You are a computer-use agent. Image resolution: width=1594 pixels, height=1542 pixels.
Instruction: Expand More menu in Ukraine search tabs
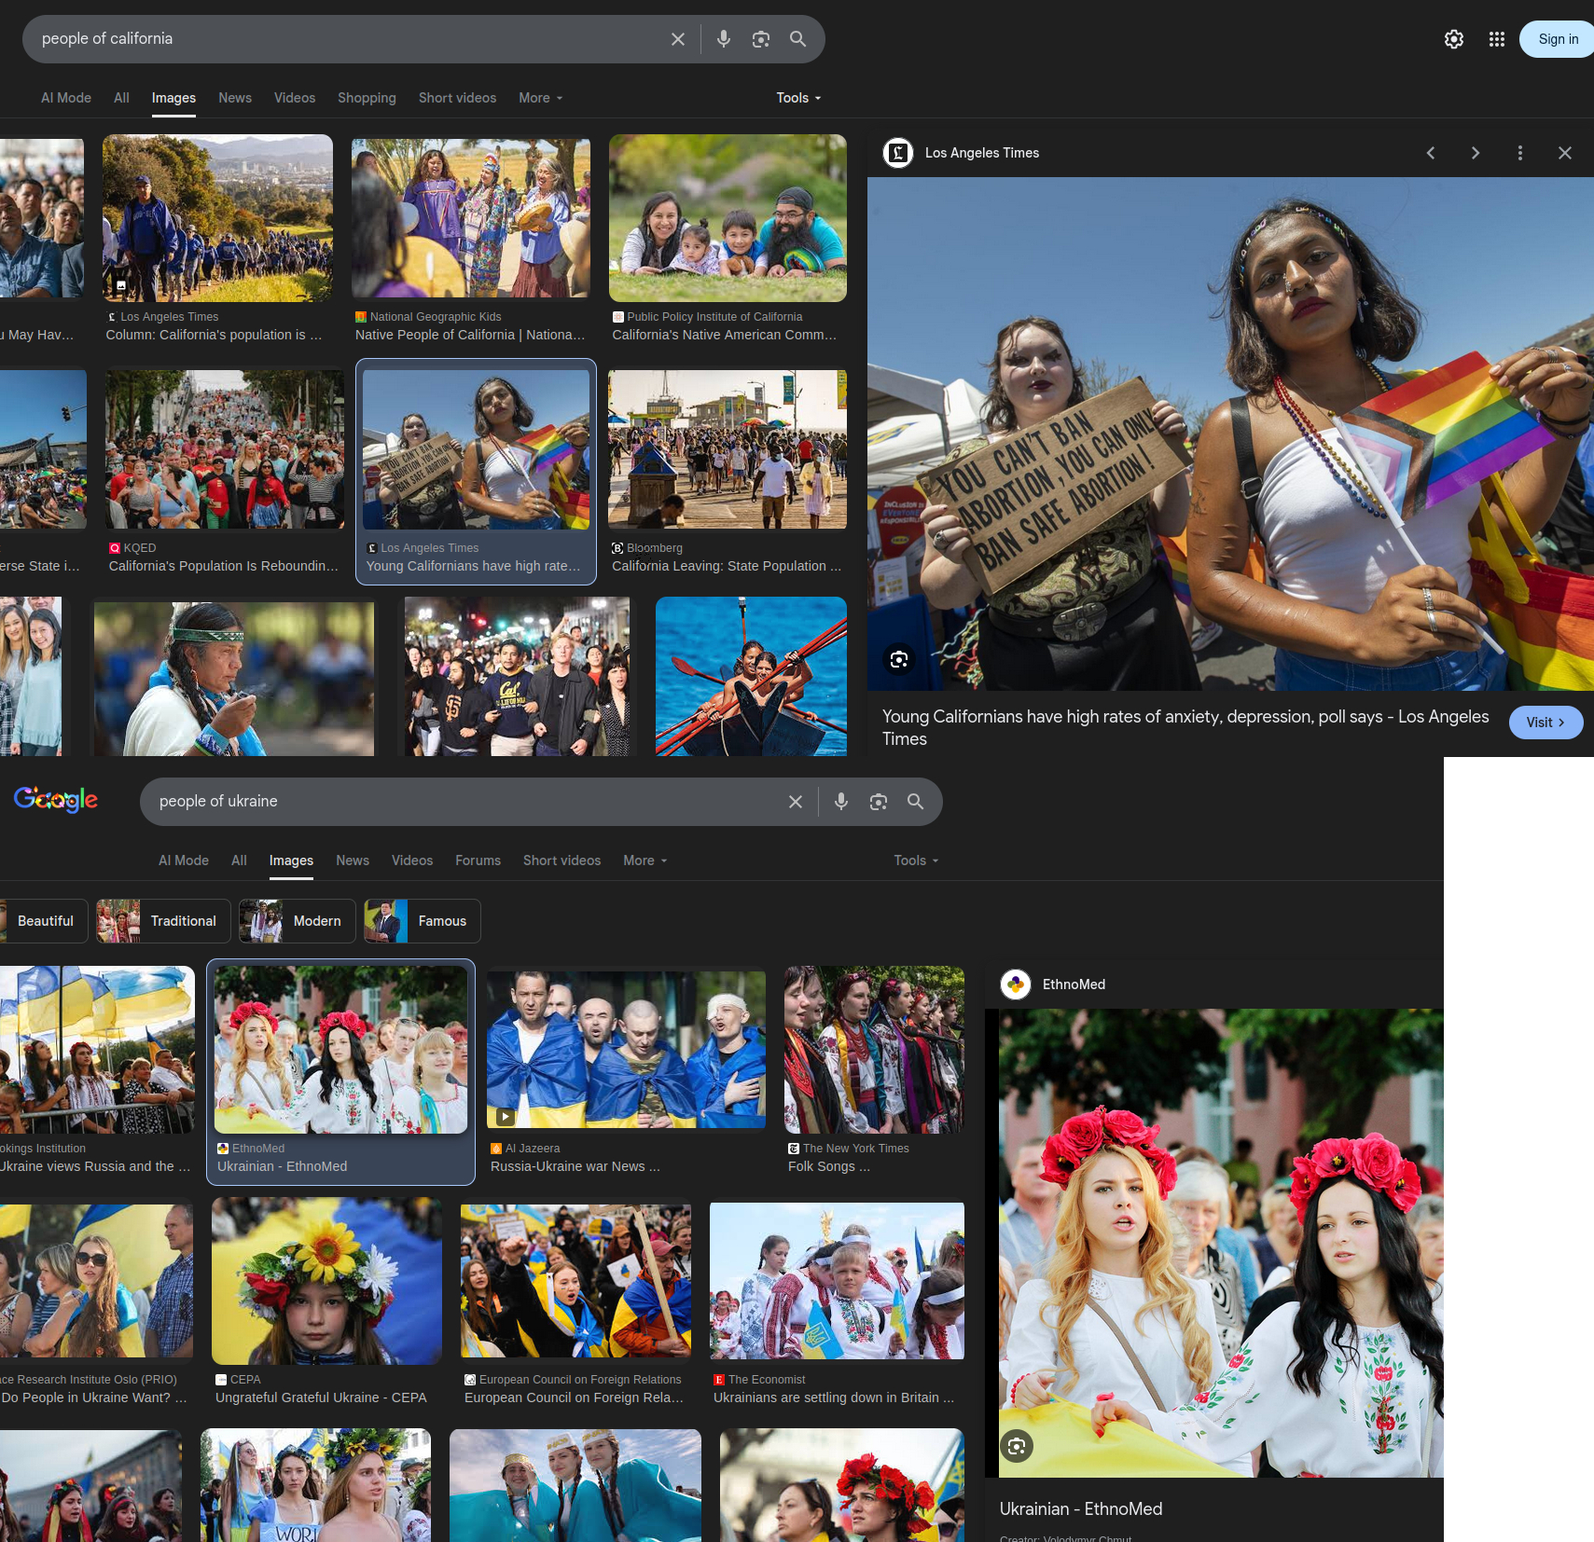click(645, 860)
